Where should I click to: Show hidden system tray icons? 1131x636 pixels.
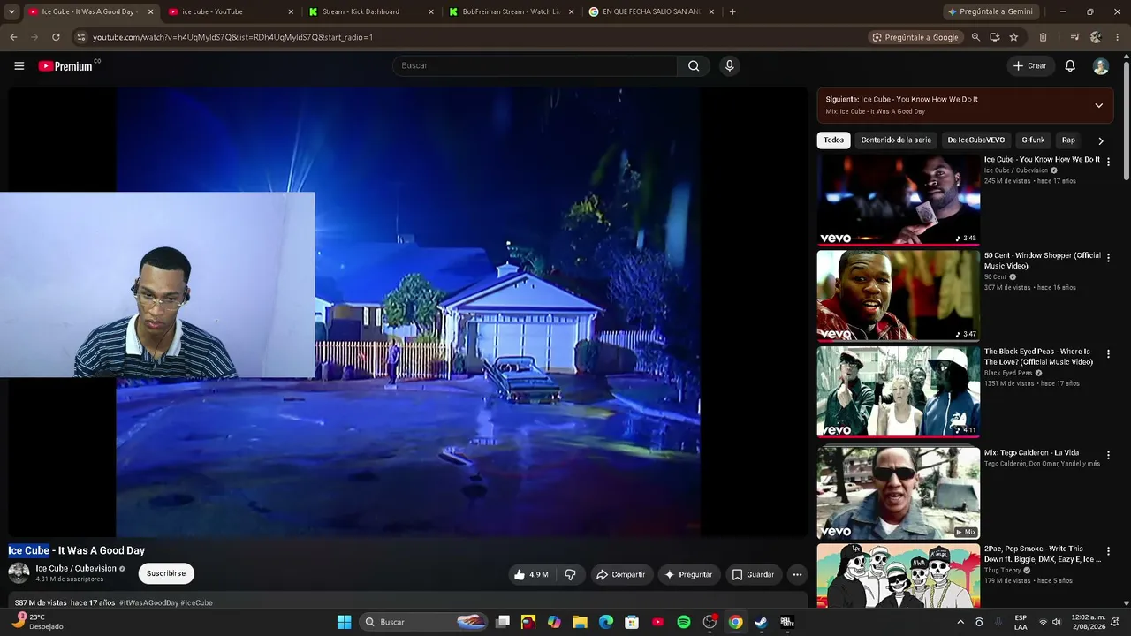960,622
